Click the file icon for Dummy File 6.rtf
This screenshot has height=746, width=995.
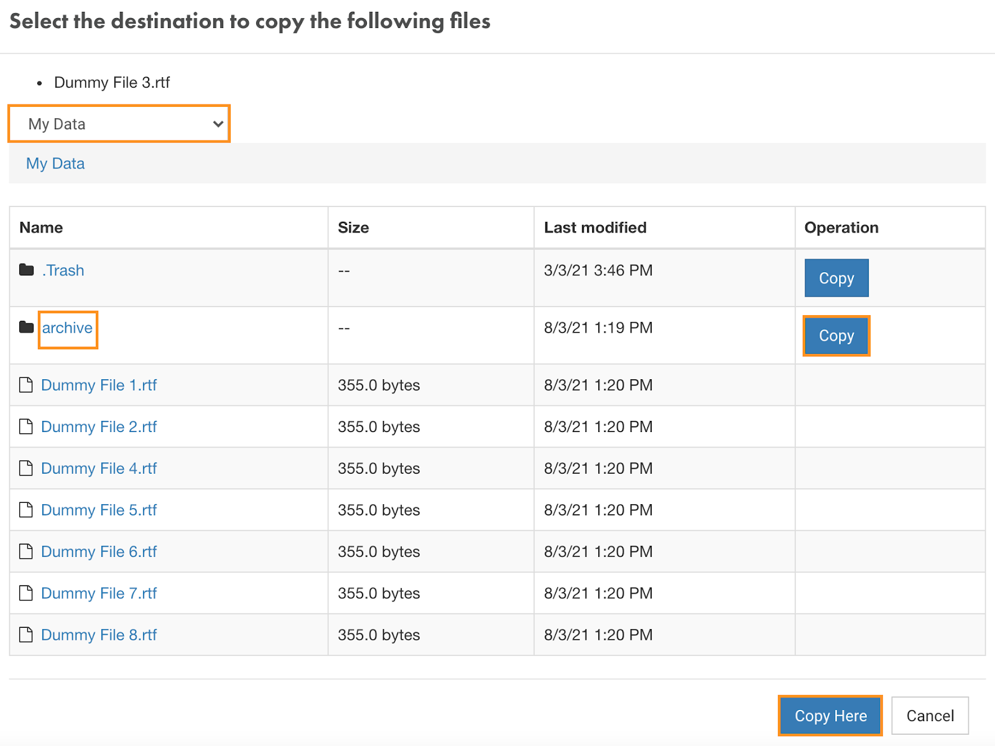click(x=26, y=552)
